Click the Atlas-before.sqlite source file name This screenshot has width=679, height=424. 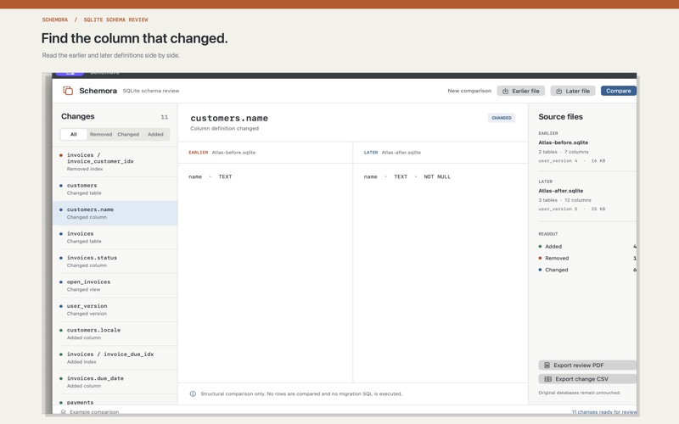pyautogui.click(x=563, y=142)
